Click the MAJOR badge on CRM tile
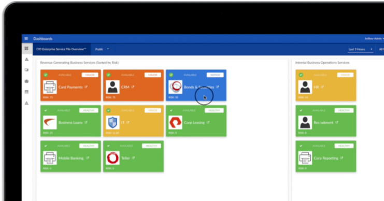Image resolution: width=384 pixels, height=201 pixels. (x=152, y=75)
